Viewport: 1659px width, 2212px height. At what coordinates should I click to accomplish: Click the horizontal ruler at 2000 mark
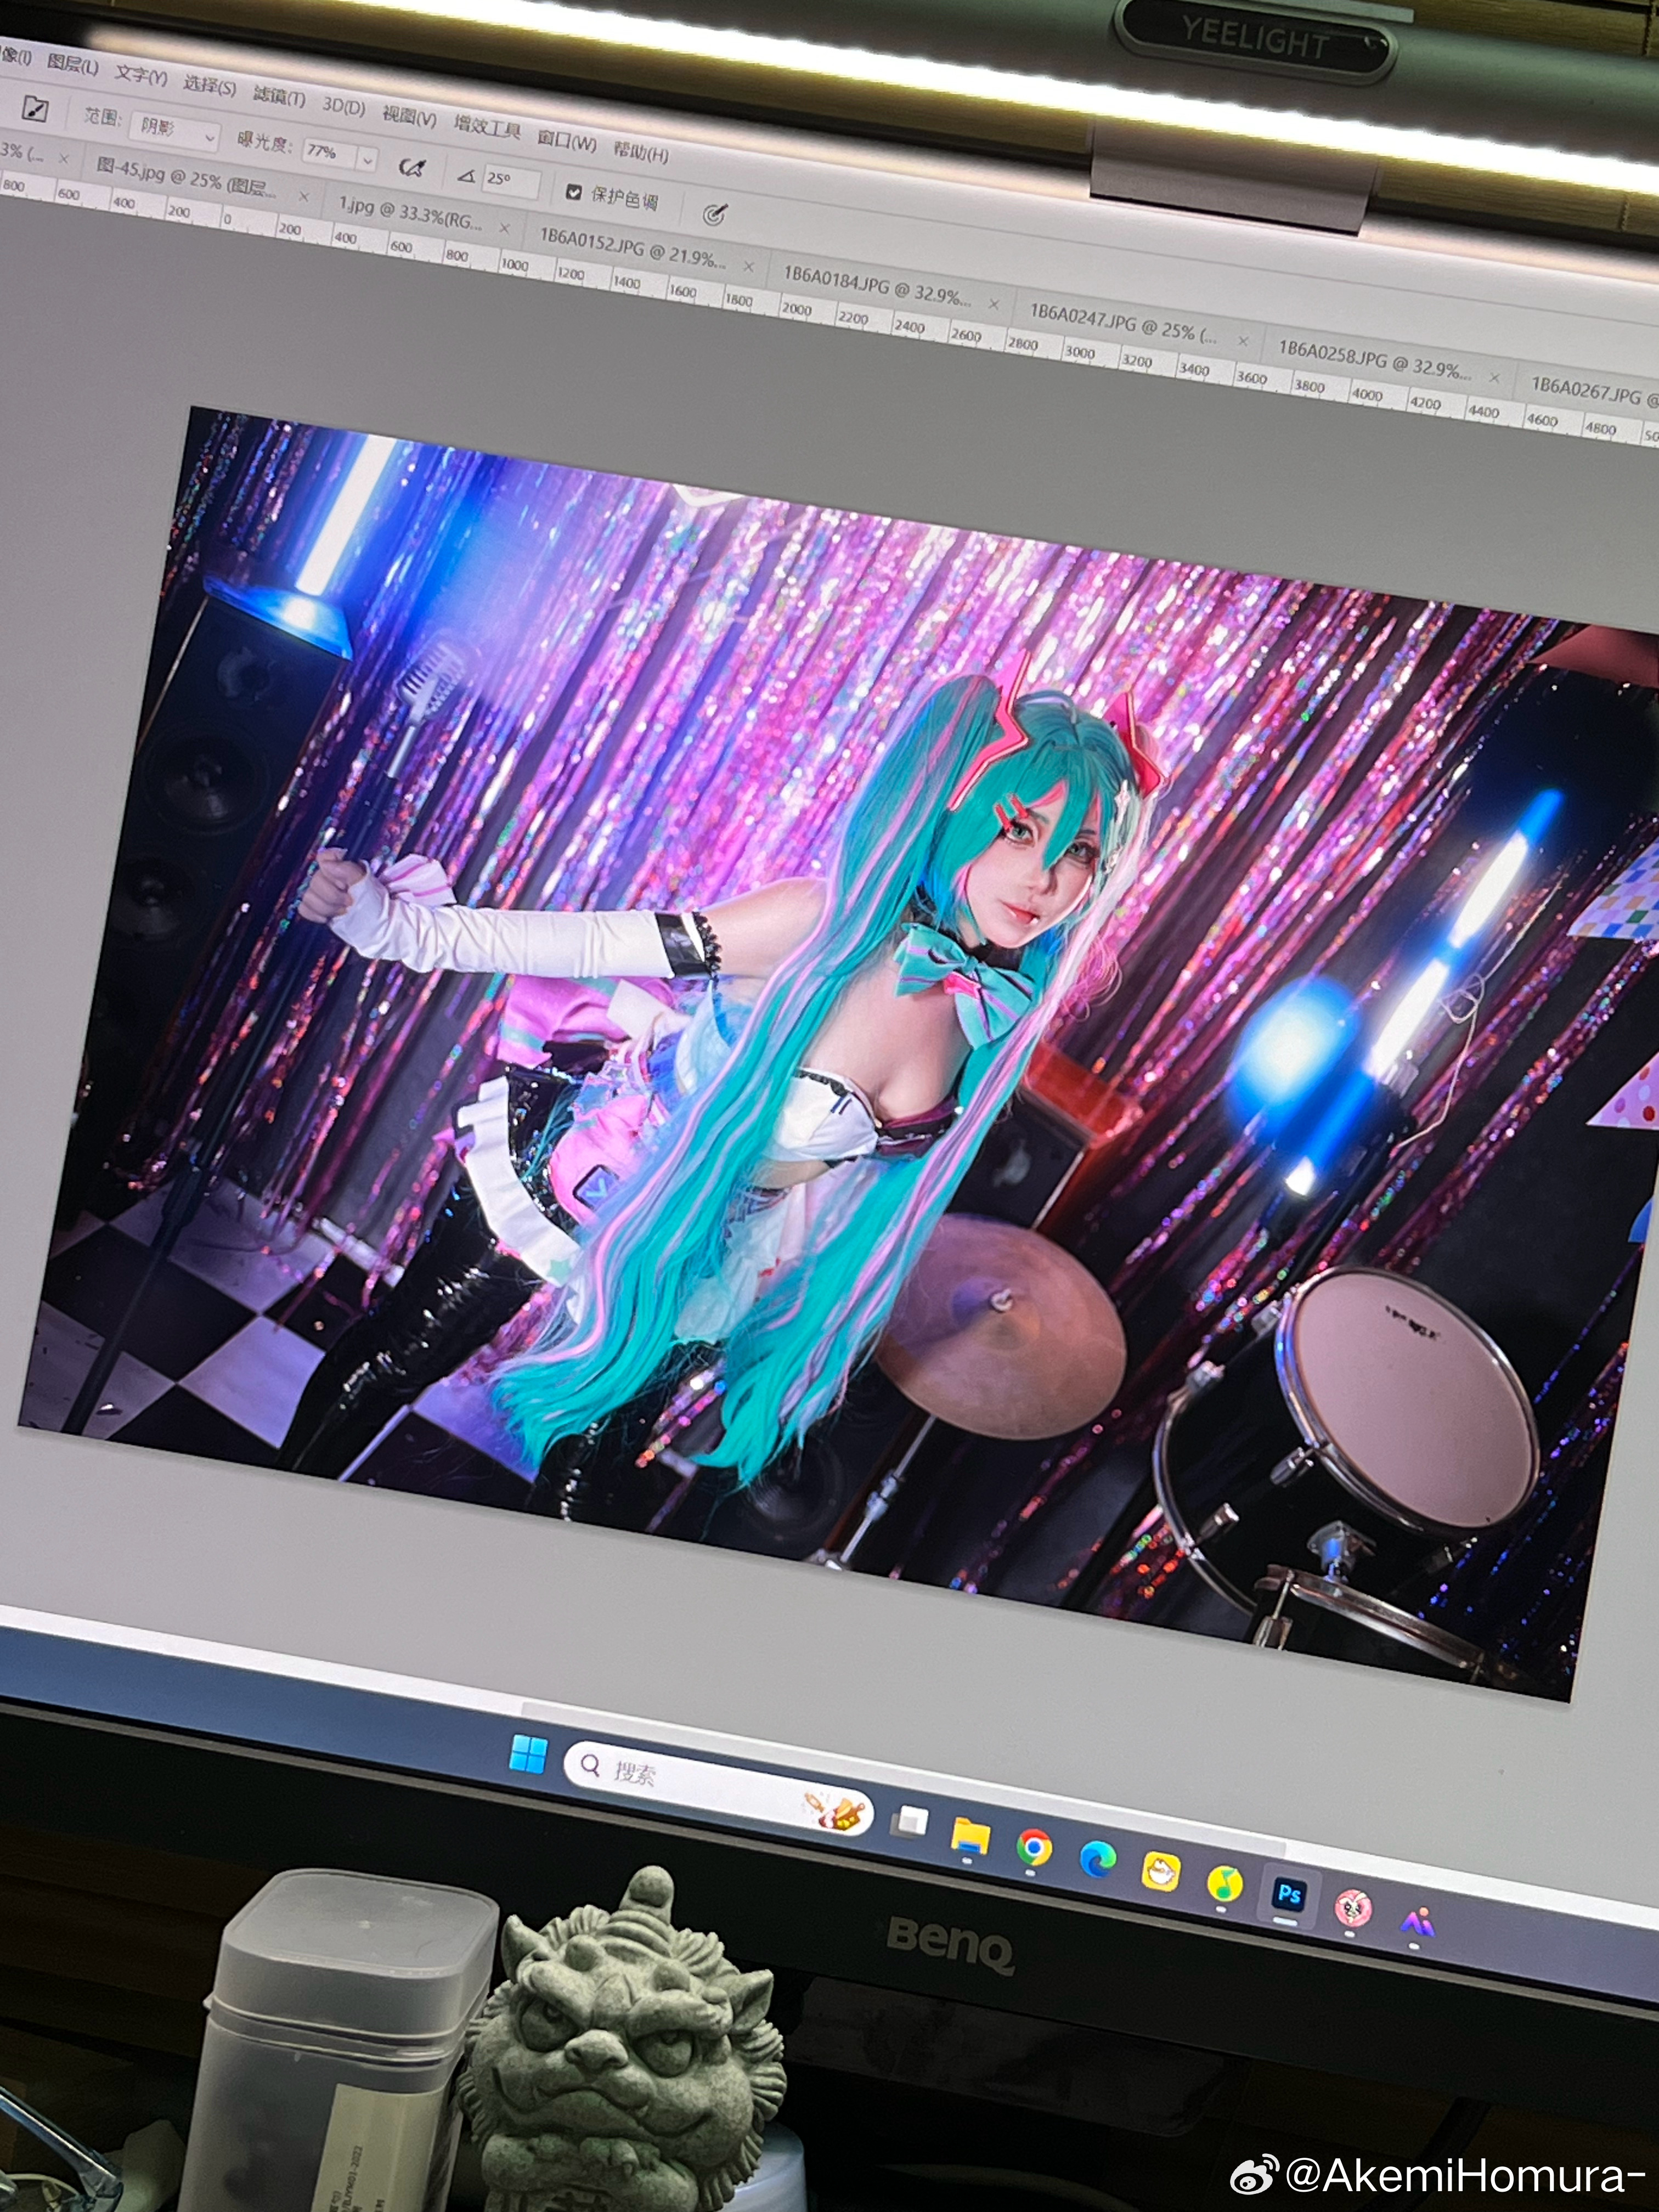pyautogui.click(x=797, y=309)
